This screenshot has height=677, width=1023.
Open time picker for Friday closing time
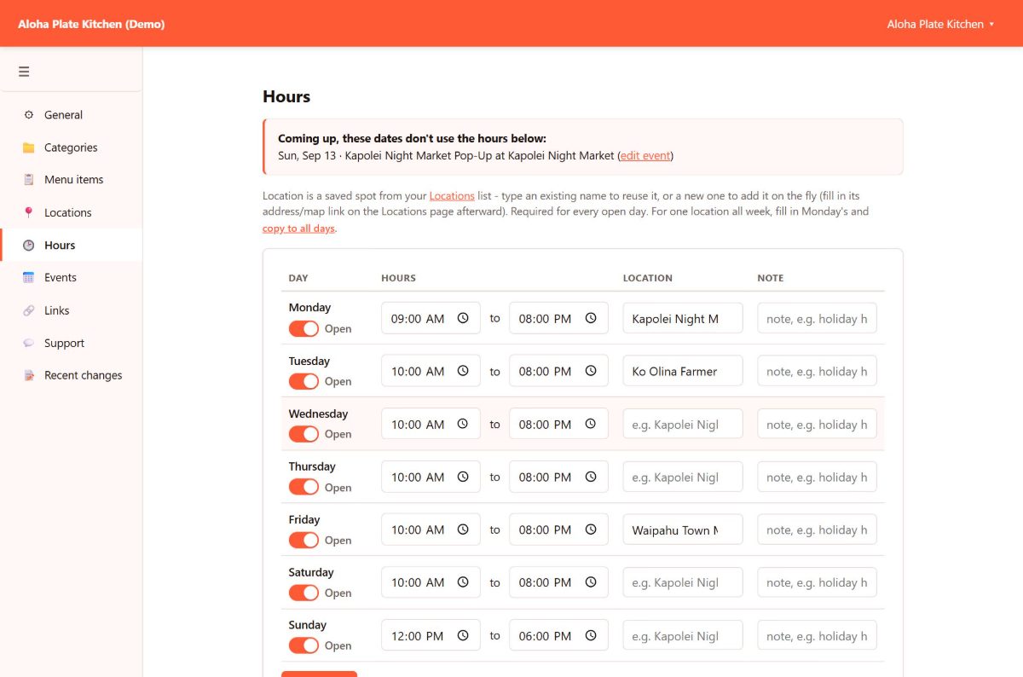[x=591, y=529]
